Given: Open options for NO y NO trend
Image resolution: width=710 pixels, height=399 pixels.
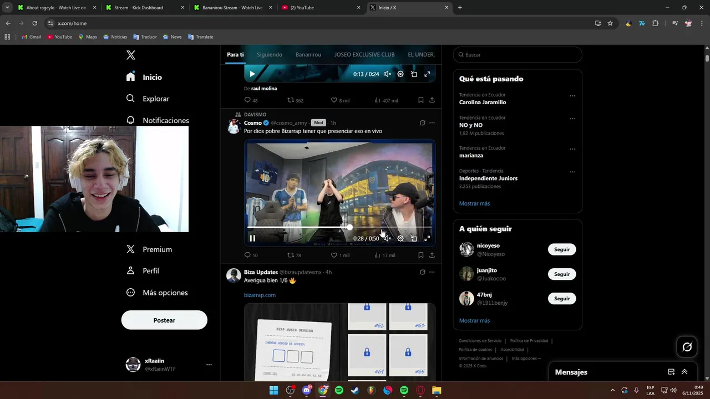Looking at the screenshot, I should coord(572,119).
